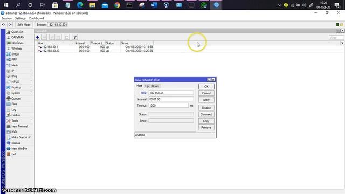Click the Remove (minus) toolbar icon
The width and height of the screenshot is (345, 194).
(44, 37)
